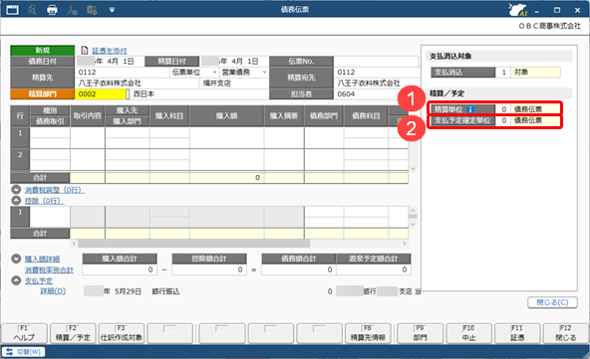Click the 伝票No. input field

376,62
